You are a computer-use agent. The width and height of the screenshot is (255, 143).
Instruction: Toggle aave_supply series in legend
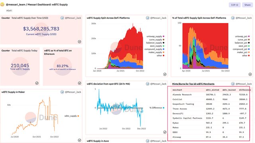click(x=157, y=46)
